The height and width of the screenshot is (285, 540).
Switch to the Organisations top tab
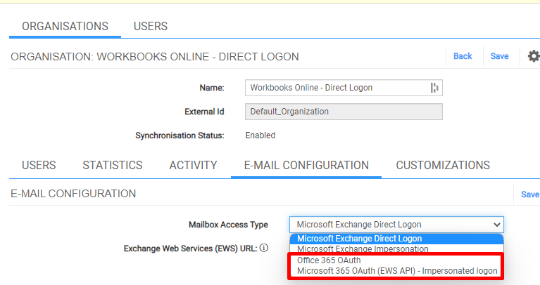point(65,26)
